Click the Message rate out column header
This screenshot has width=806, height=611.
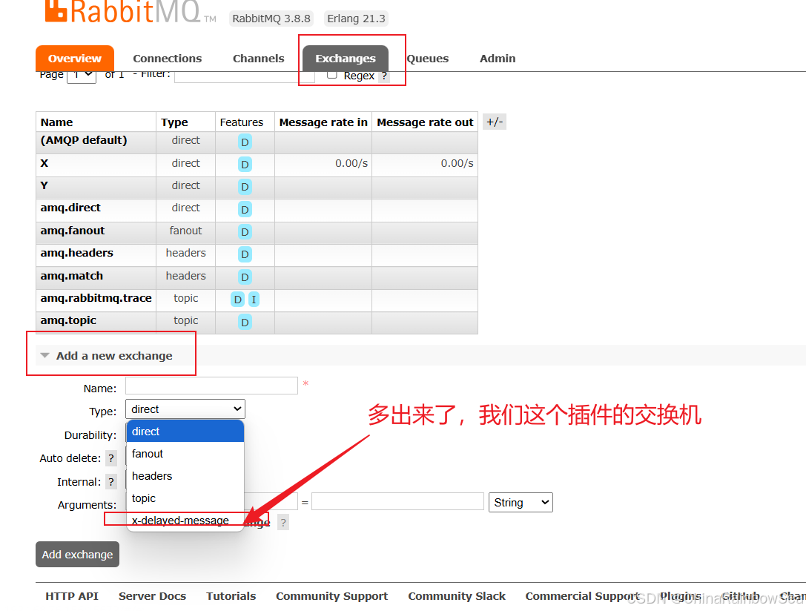coord(425,122)
